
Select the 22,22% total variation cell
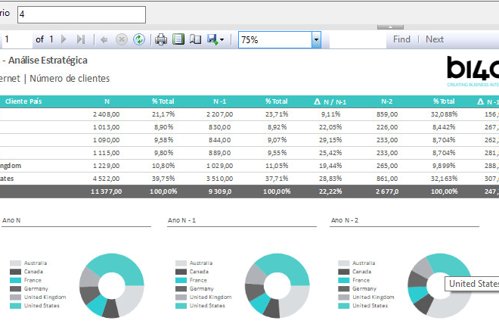pos(330,191)
